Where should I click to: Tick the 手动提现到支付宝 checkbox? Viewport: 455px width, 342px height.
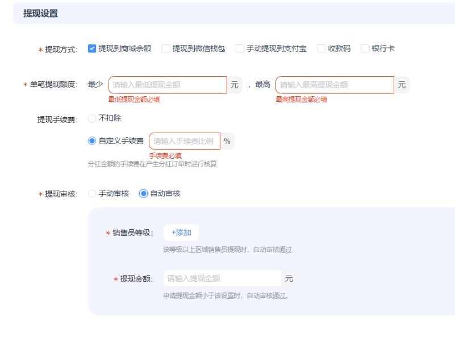(x=240, y=49)
